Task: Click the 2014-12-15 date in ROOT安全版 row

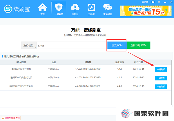Action: [138, 86]
